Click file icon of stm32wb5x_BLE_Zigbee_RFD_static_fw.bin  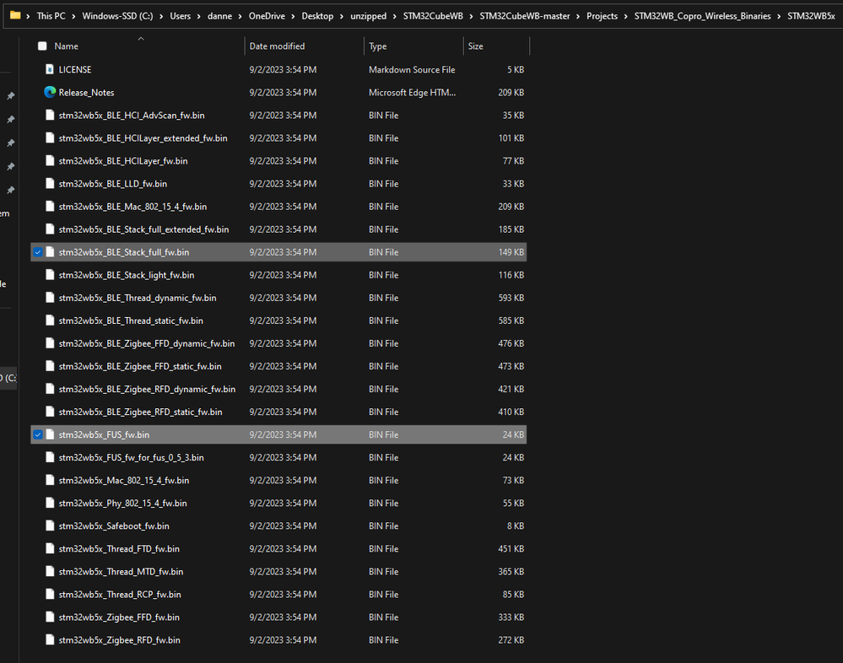[x=50, y=412]
